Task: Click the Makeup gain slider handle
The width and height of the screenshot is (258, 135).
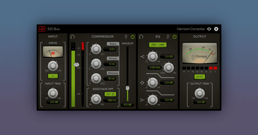Action: point(127,88)
